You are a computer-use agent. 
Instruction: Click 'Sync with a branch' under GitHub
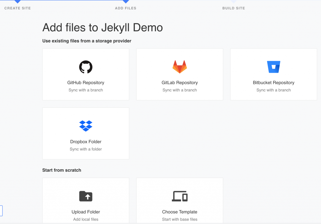[x=86, y=90]
